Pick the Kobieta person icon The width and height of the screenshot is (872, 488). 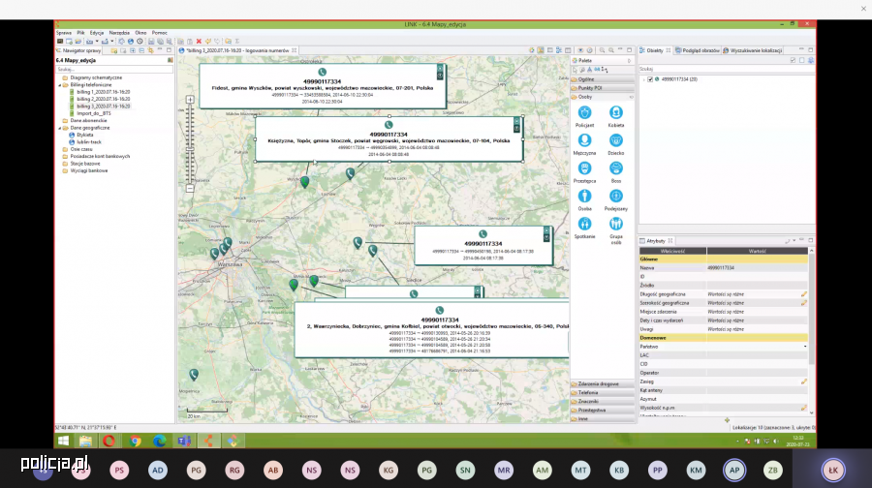click(615, 113)
